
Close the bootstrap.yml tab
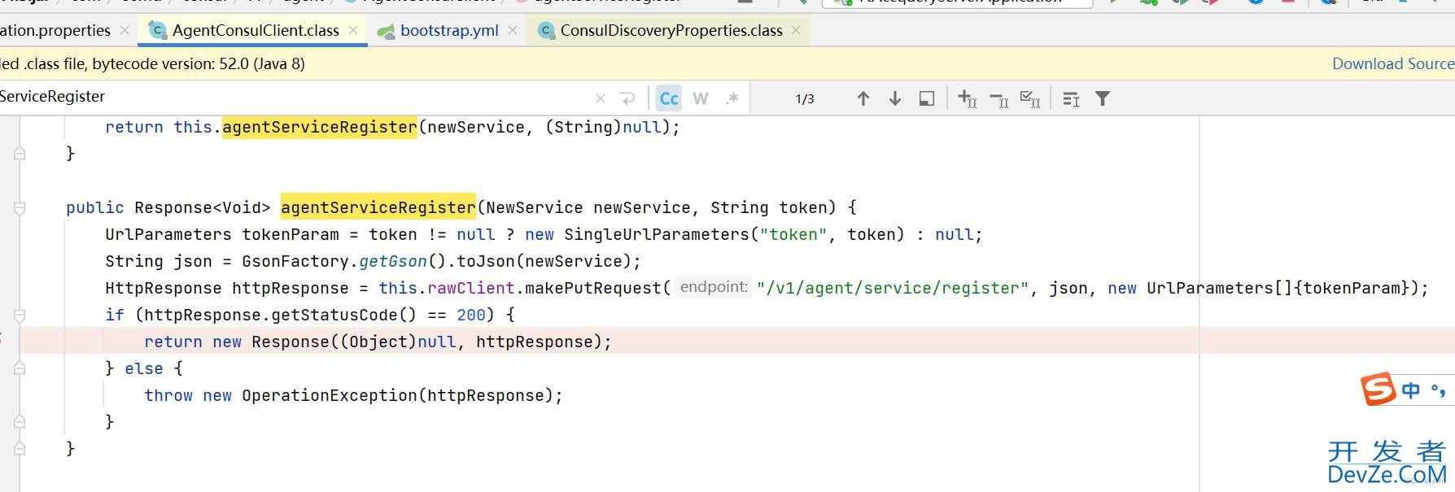click(513, 30)
